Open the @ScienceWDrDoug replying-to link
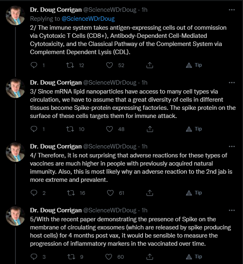This screenshot has height=264, width=243. point(88,19)
